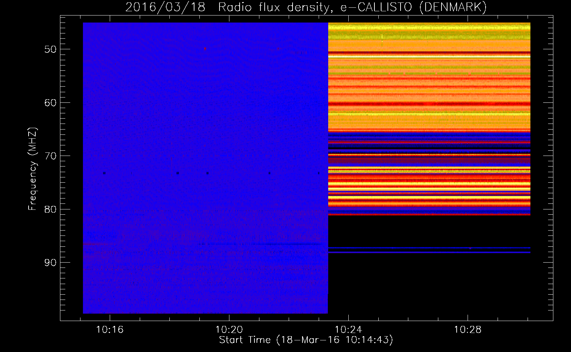This screenshot has width=571, height=352.
Task: Click the 80 frequency tick label
Action: coord(50,209)
